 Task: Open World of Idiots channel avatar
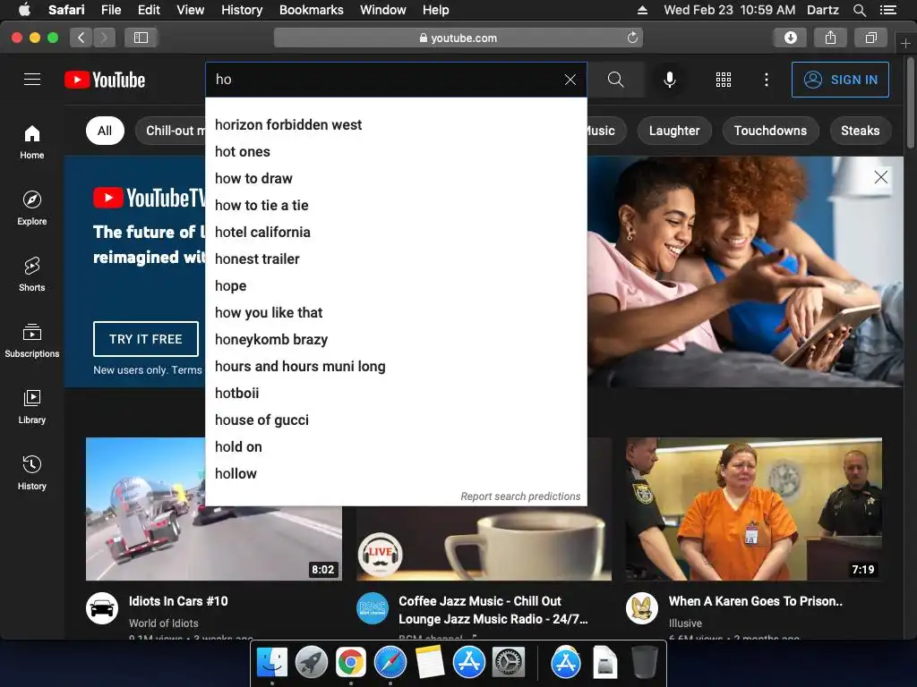coord(102,608)
